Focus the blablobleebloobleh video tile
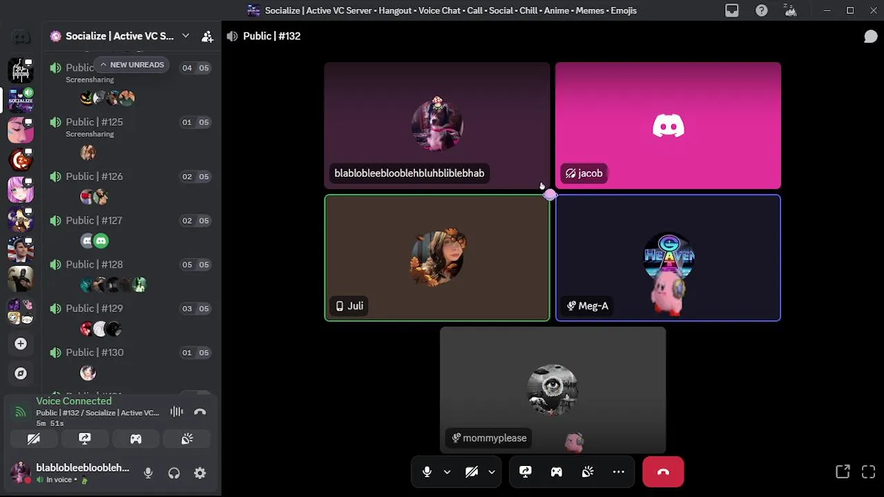Image resolution: width=884 pixels, height=497 pixels. pyautogui.click(x=437, y=126)
